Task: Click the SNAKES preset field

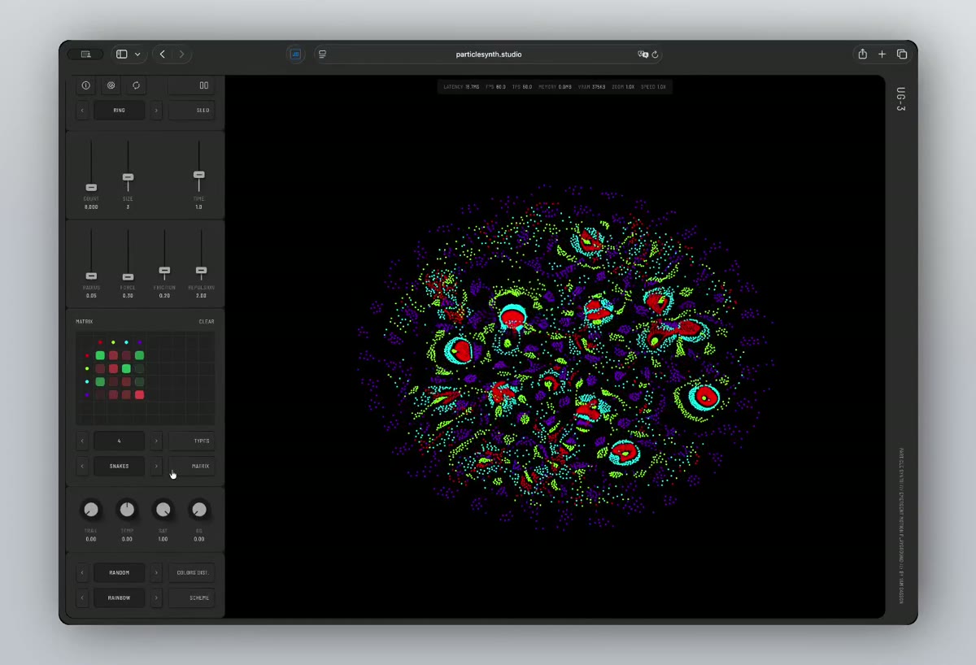Action: point(120,466)
